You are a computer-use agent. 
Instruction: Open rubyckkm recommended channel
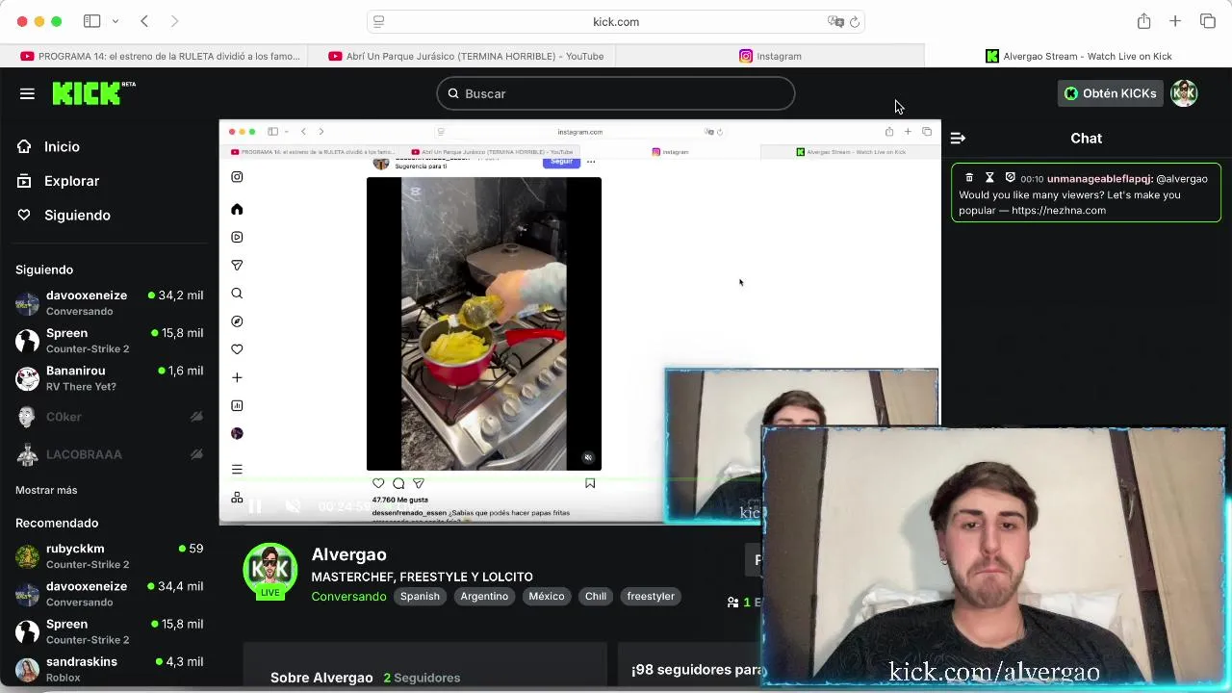tap(109, 555)
